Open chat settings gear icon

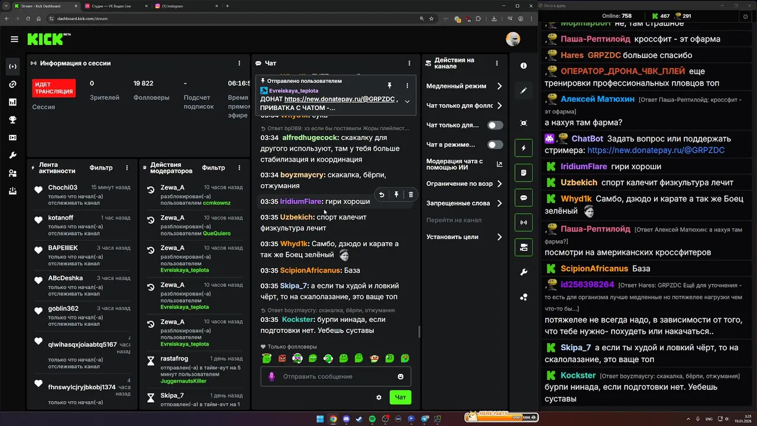click(379, 398)
